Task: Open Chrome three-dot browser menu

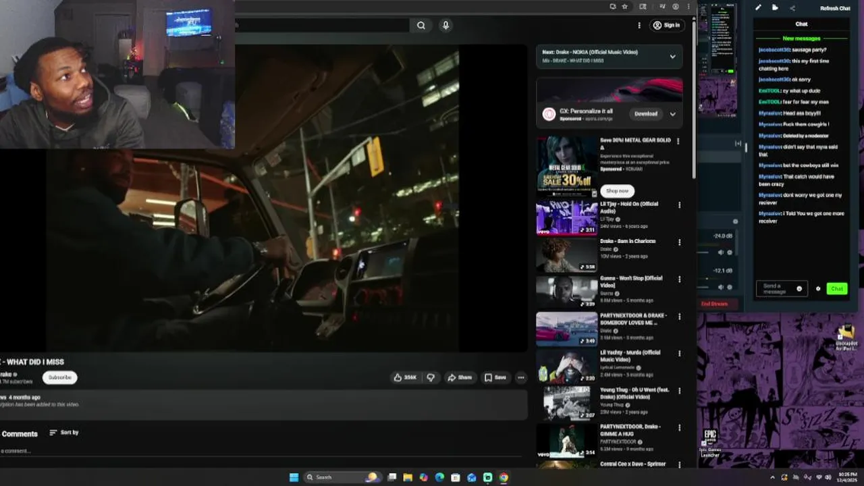Action: point(688,6)
